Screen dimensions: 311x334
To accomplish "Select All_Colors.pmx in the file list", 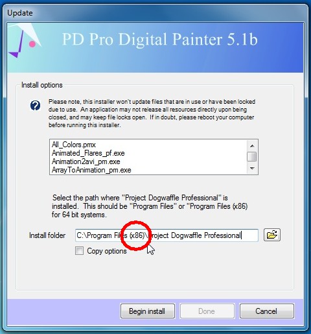I will pos(74,145).
